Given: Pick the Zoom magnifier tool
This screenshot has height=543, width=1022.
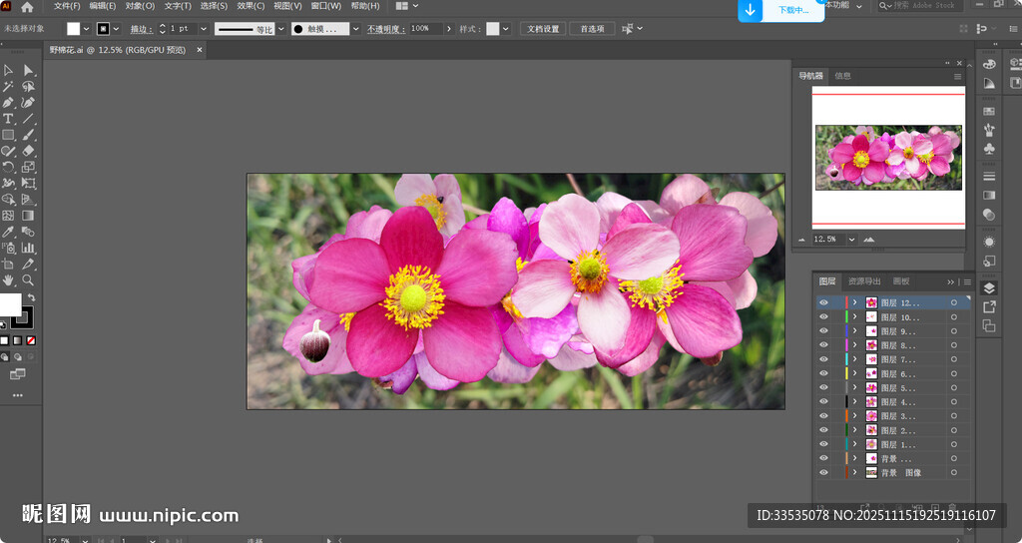Looking at the screenshot, I should 28,280.
